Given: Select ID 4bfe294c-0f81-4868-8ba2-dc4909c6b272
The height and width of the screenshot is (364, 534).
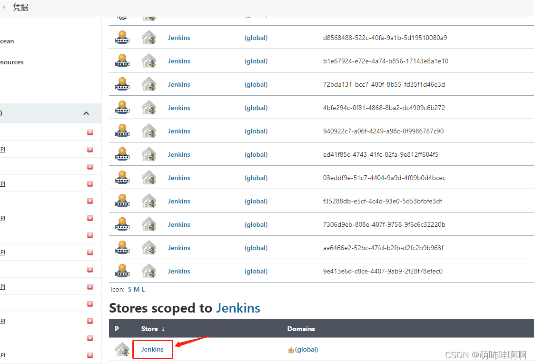Looking at the screenshot, I should tap(384, 108).
